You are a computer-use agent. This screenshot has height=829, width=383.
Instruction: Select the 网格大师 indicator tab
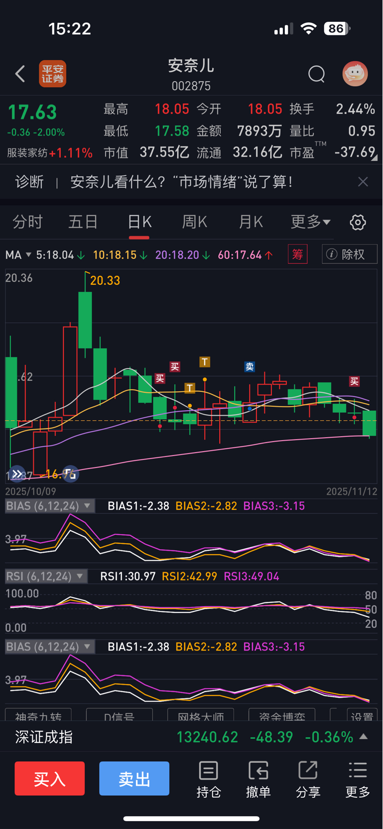pyautogui.click(x=200, y=715)
